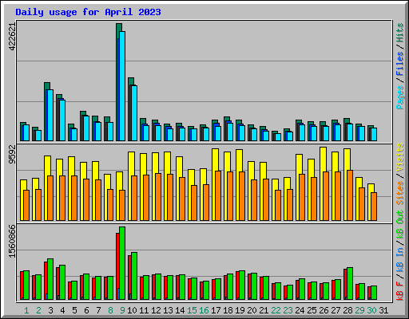Click the orange sites bar for day 12

(x=158, y=197)
